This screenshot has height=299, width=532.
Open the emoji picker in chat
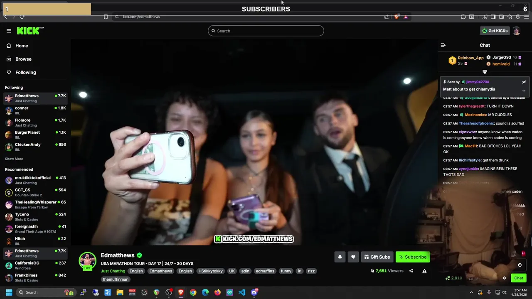coord(520,265)
